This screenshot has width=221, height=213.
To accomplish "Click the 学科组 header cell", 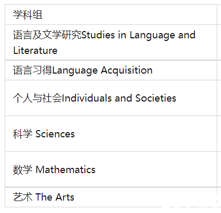I will tap(111, 15).
